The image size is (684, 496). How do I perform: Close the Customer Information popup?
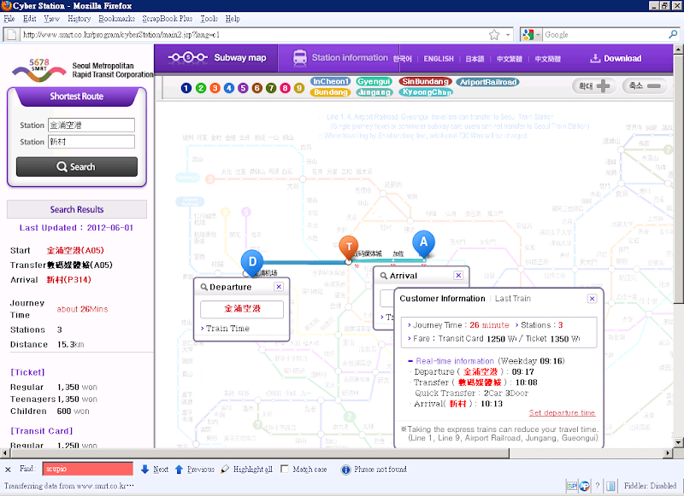[x=592, y=298]
